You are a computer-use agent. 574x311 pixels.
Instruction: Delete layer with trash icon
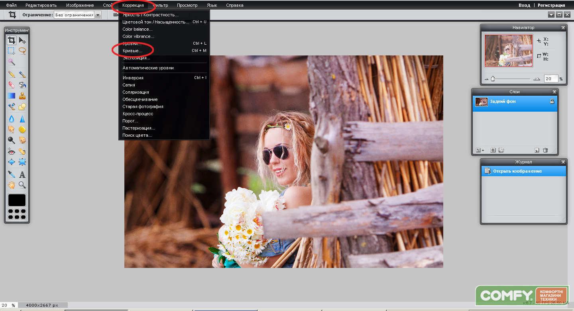point(545,150)
